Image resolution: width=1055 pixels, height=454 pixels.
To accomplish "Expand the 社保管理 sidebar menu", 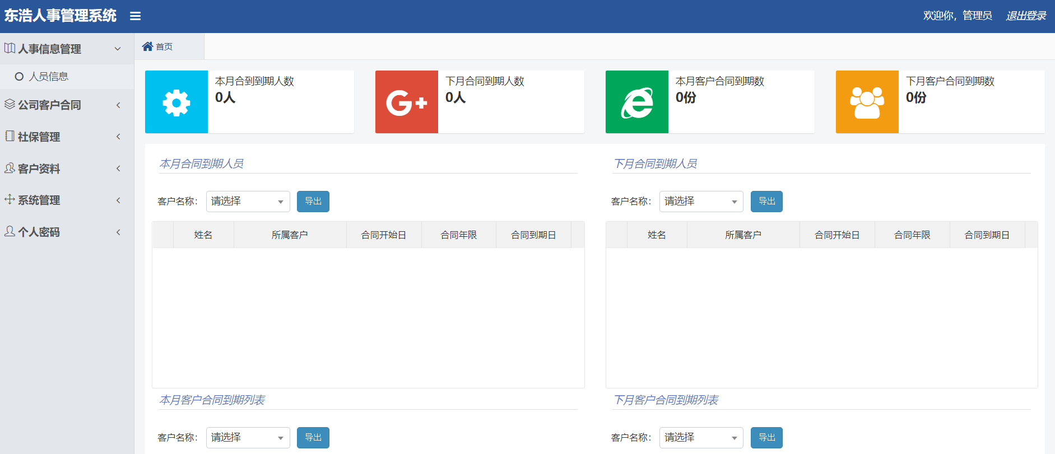I will 67,137.
